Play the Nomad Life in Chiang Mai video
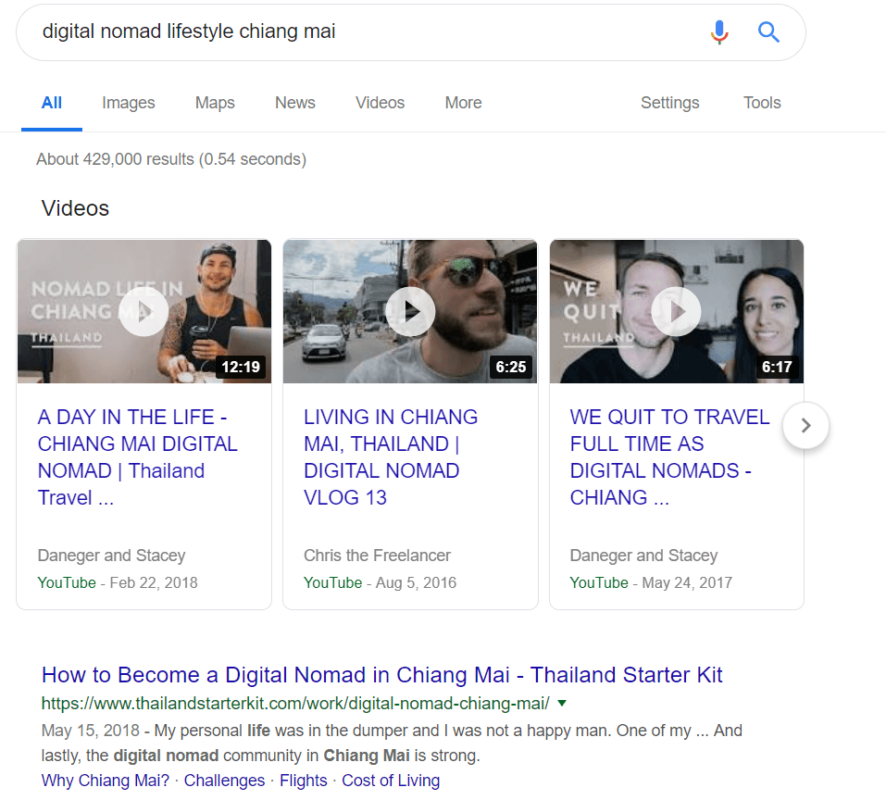 click(144, 312)
